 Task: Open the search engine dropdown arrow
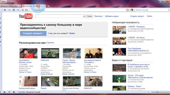pyautogui.click(x=134, y=10)
